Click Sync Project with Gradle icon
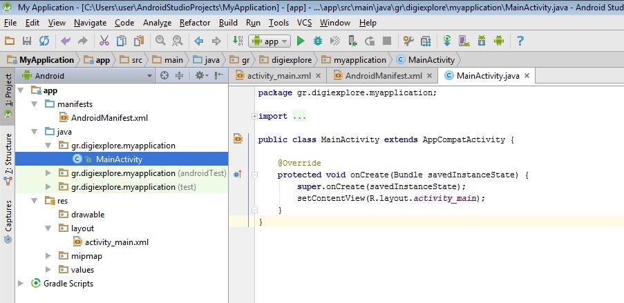 (x=447, y=41)
